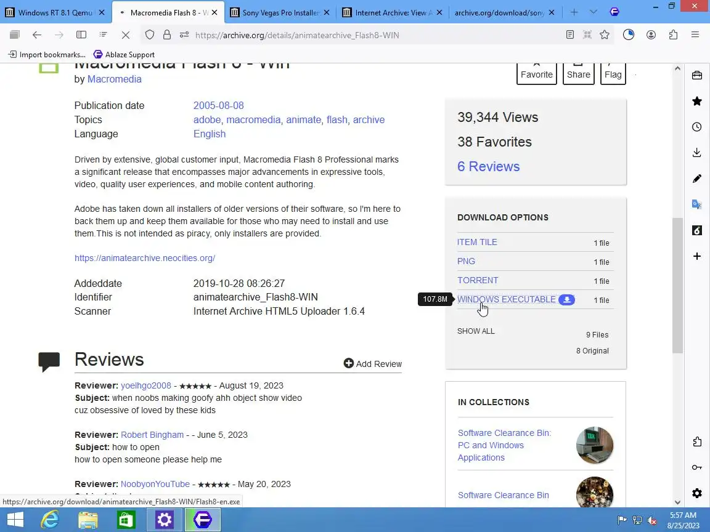Open the key passwords icon in sidebar
This screenshot has width=710, height=532.
pos(697,467)
